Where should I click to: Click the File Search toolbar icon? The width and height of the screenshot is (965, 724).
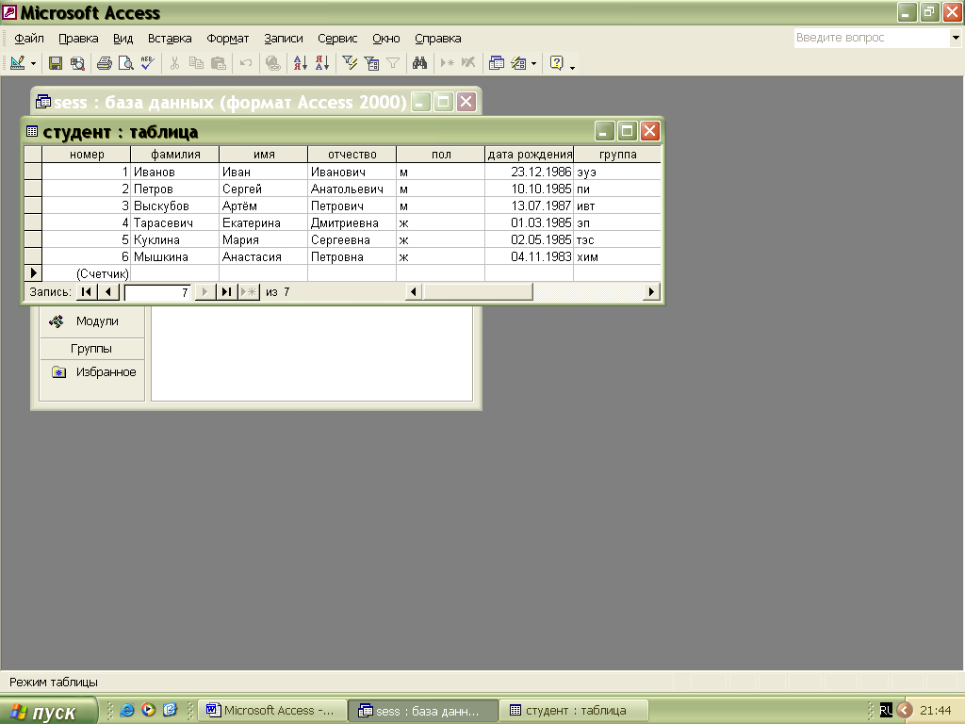pos(77,63)
